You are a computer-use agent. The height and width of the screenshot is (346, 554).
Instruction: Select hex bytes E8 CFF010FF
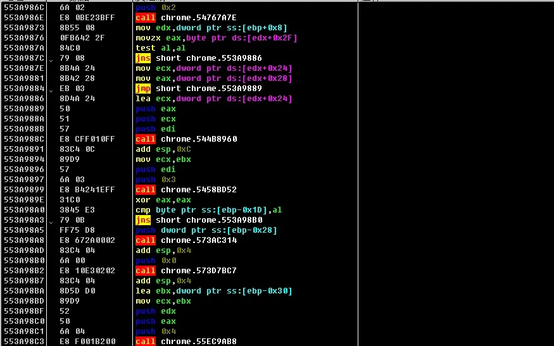pos(87,139)
